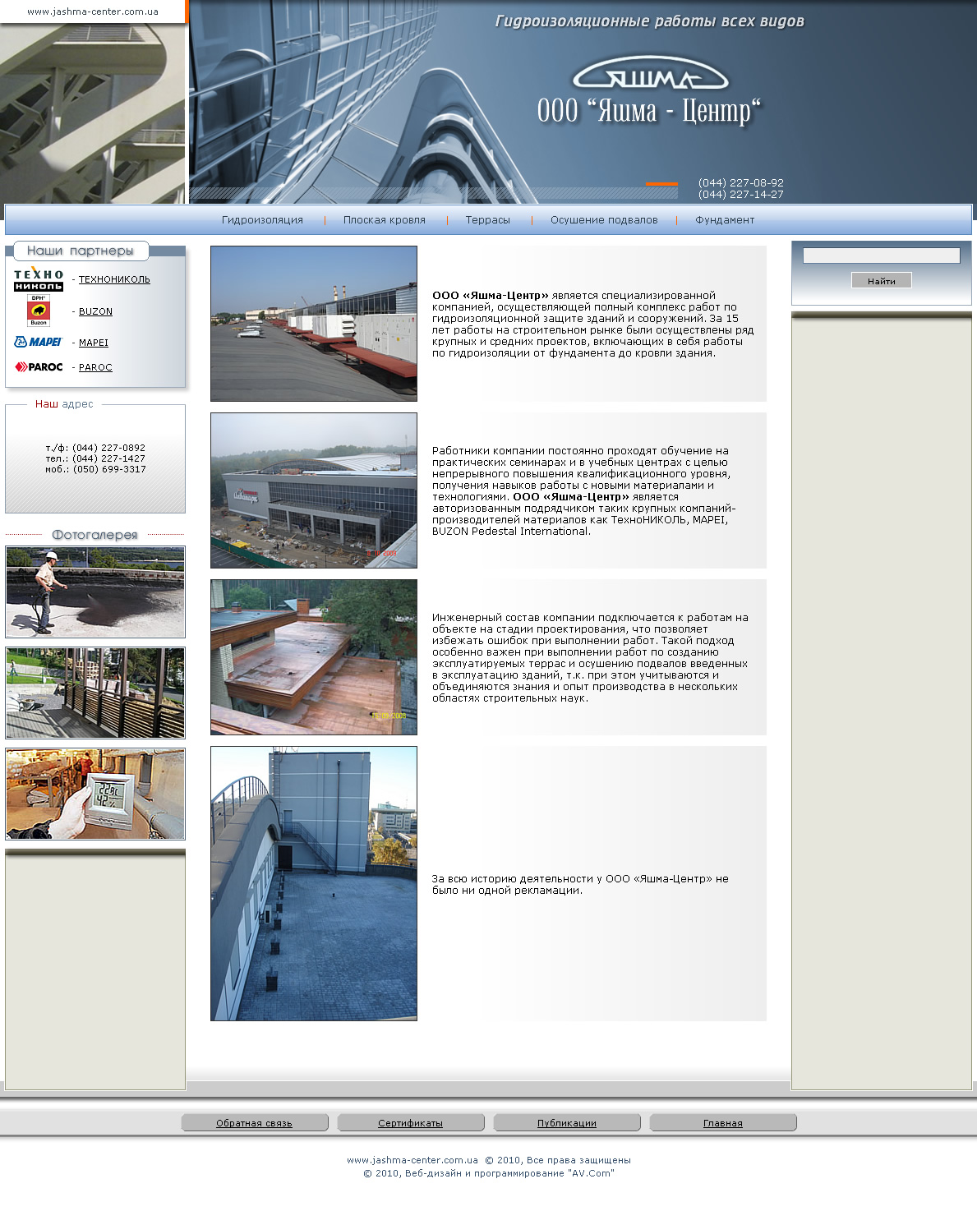Image resolution: width=977 pixels, height=1211 pixels.
Task: Click the Обратная связь footer button
Action: [x=254, y=1123]
